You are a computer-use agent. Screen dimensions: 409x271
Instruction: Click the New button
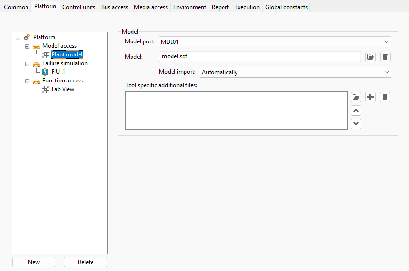[x=34, y=262]
